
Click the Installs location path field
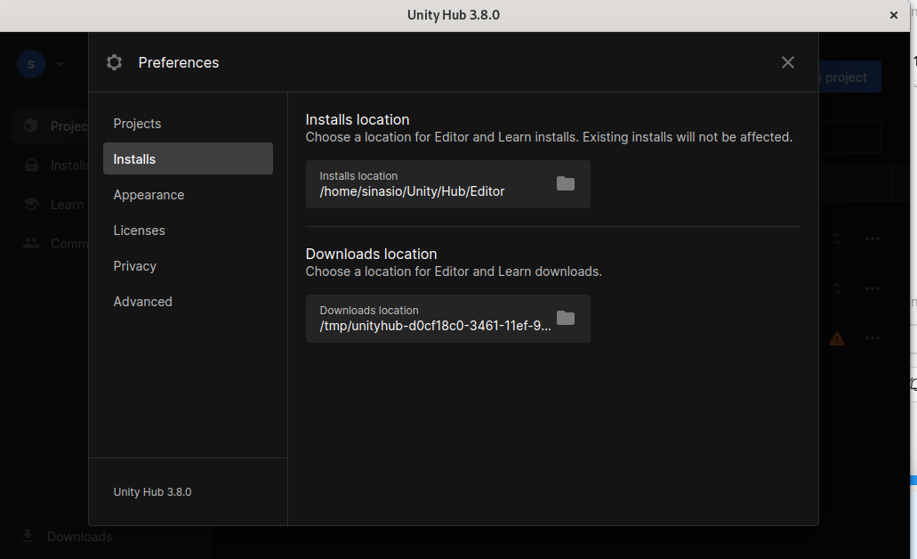(x=427, y=184)
